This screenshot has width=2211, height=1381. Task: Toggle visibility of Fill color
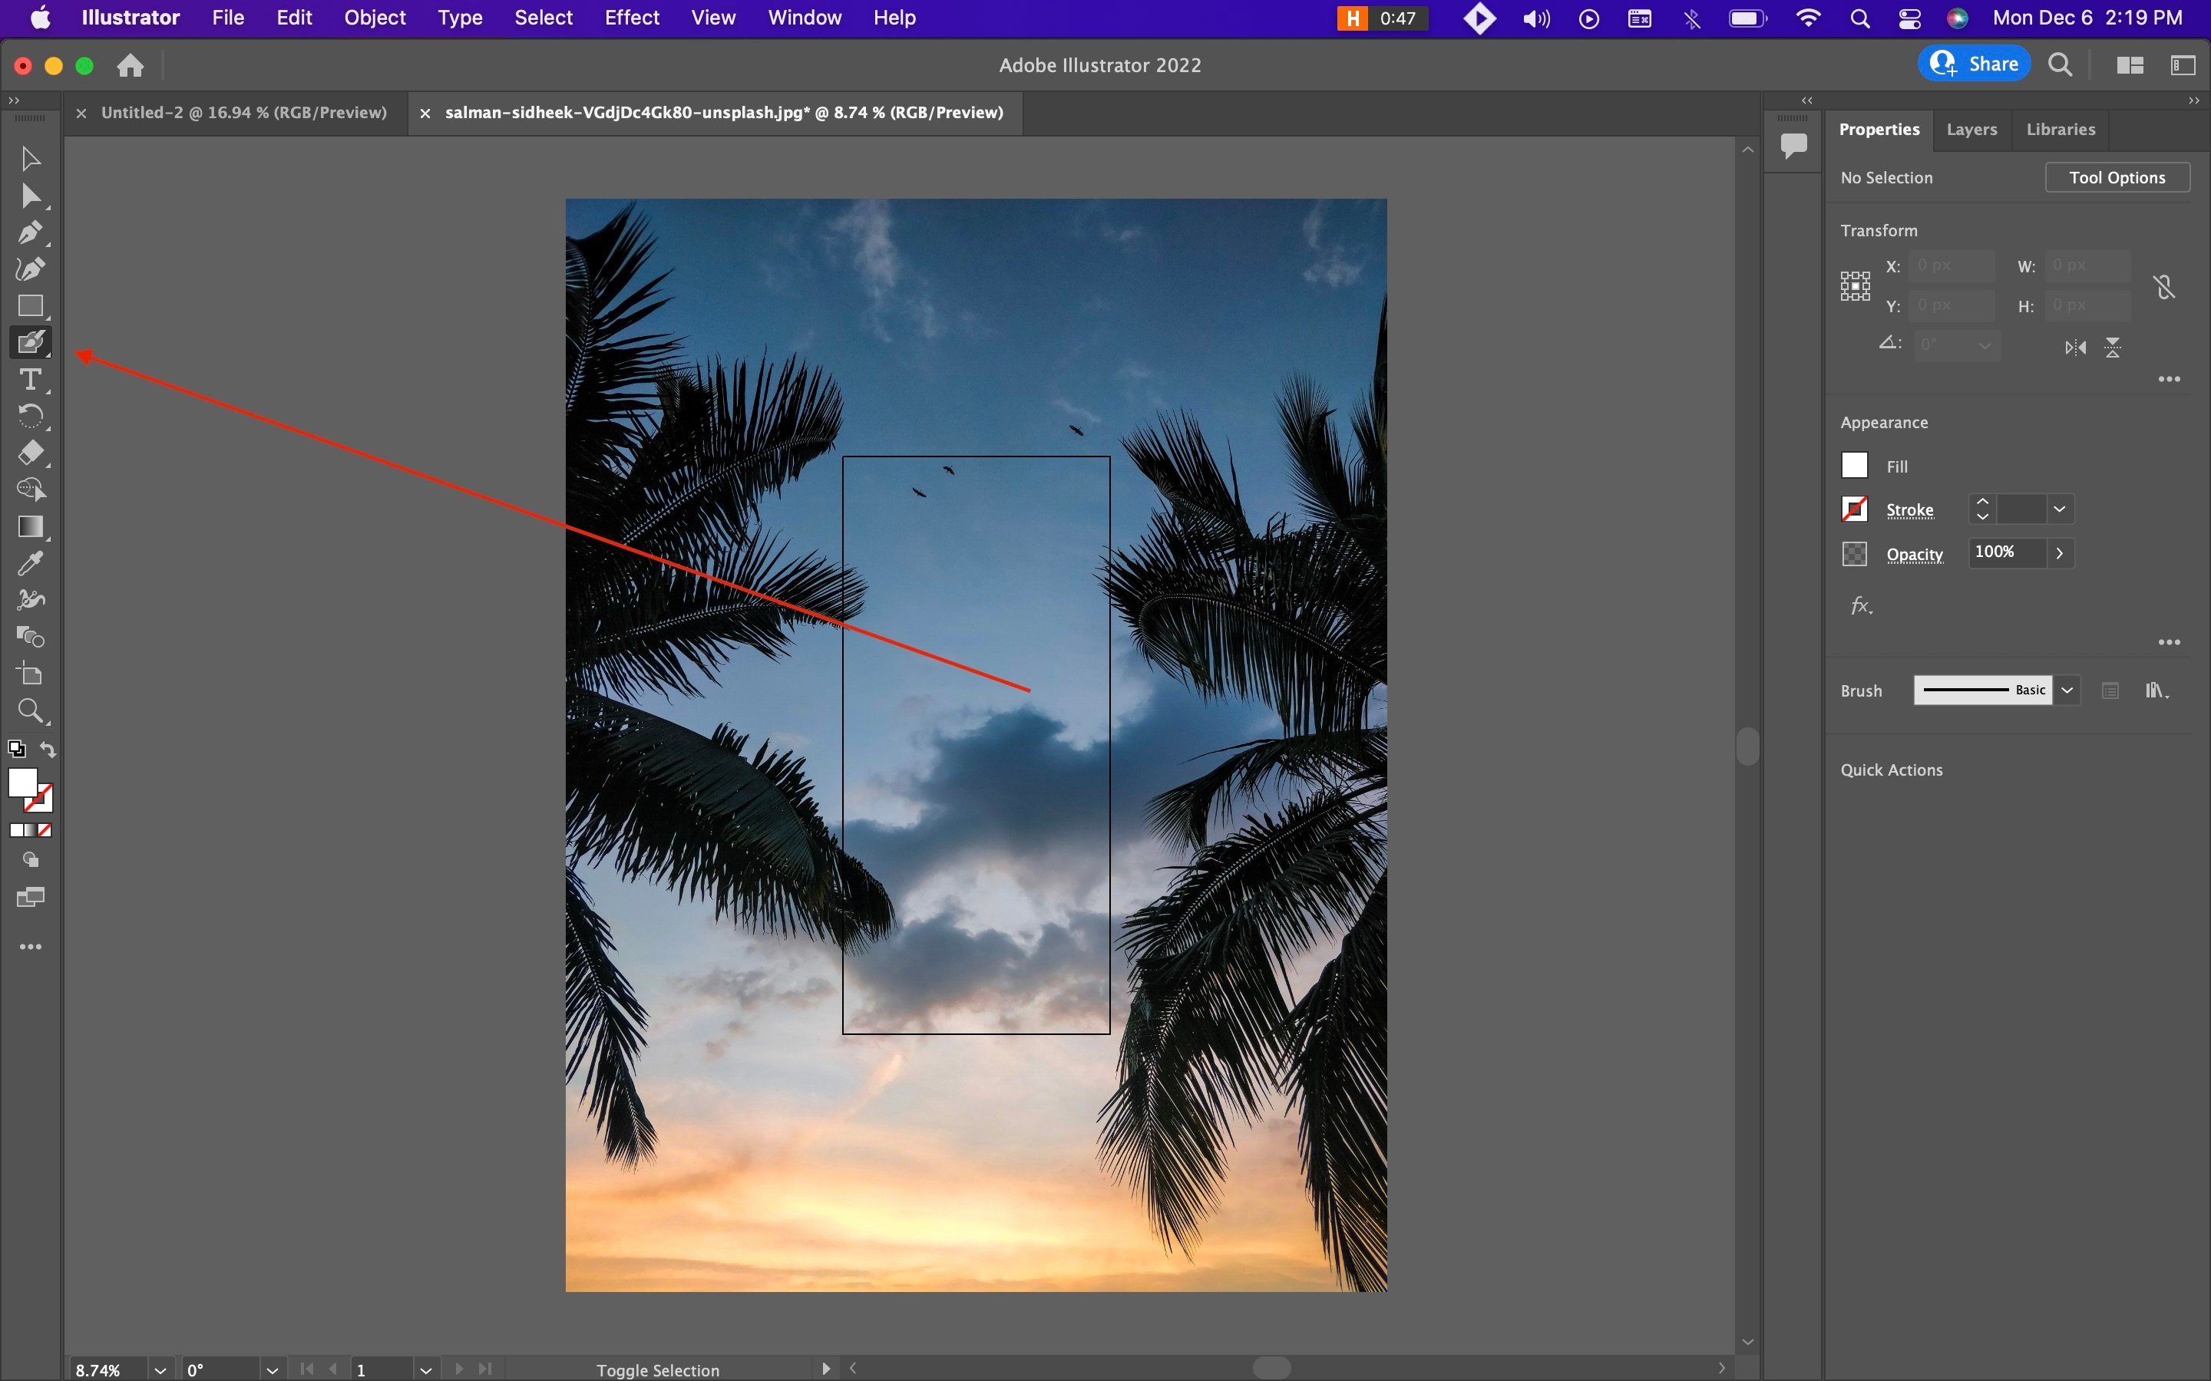pyautogui.click(x=1855, y=466)
